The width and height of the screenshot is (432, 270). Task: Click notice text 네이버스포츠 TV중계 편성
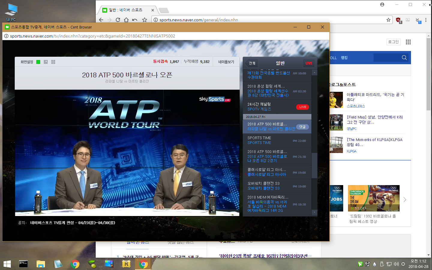coord(73,223)
